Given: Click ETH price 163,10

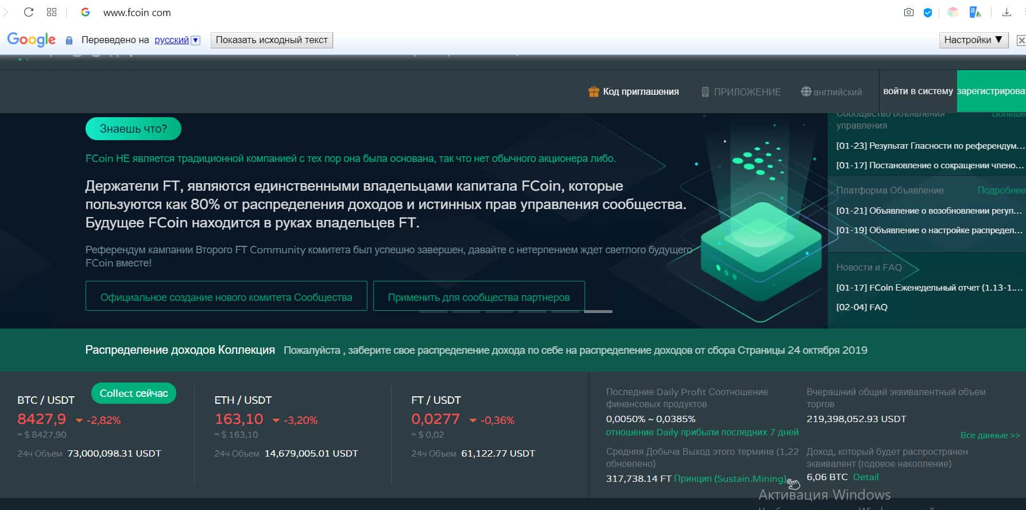Looking at the screenshot, I should coord(239,419).
